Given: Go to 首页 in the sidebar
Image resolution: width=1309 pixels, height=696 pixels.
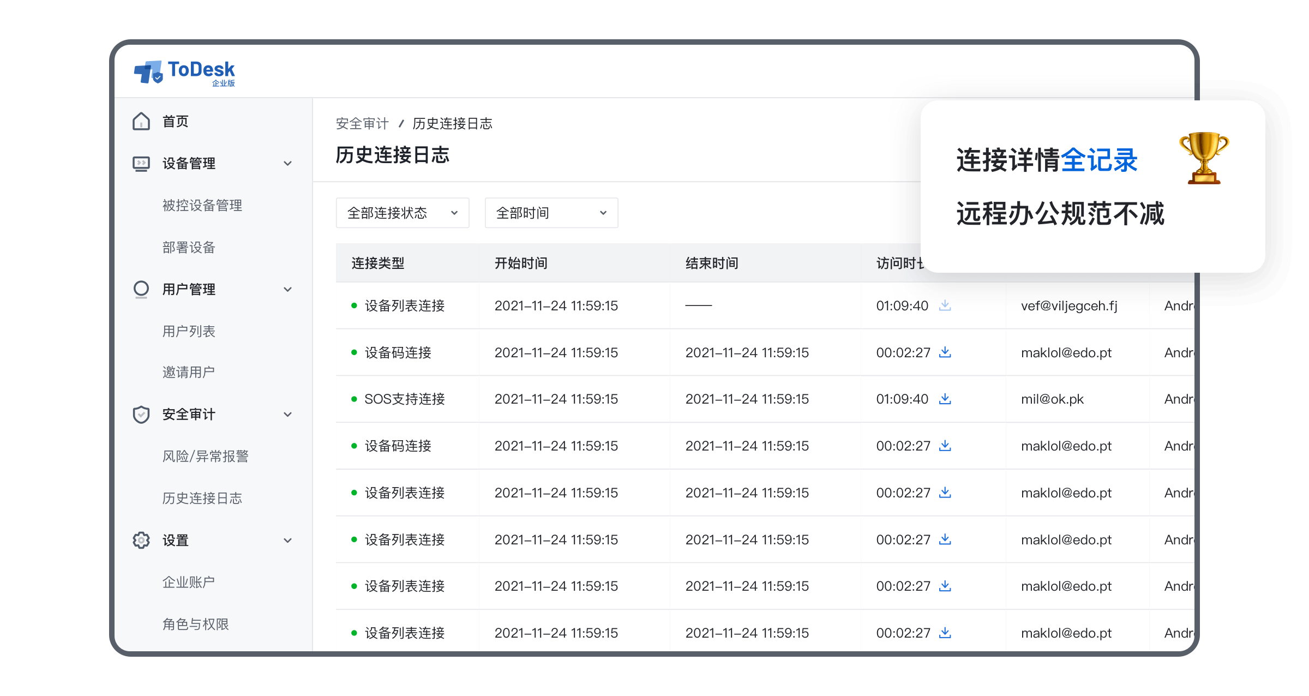Looking at the screenshot, I should 176,121.
